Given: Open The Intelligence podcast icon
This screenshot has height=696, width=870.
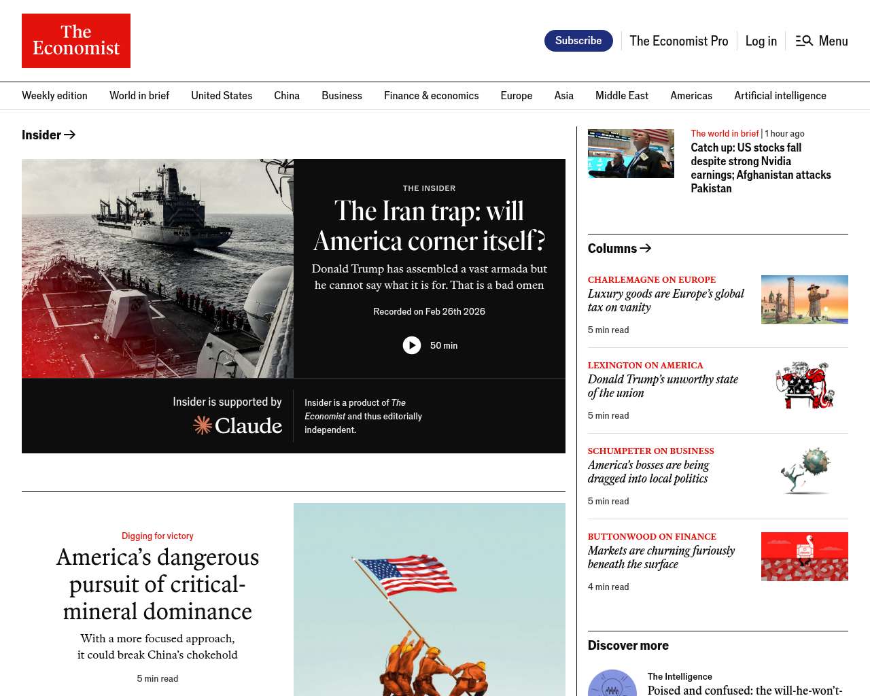Looking at the screenshot, I should [x=612, y=683].
